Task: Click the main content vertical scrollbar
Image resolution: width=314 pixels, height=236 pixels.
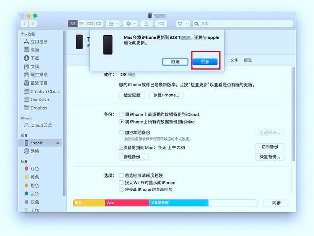Action: click(294, 114)
